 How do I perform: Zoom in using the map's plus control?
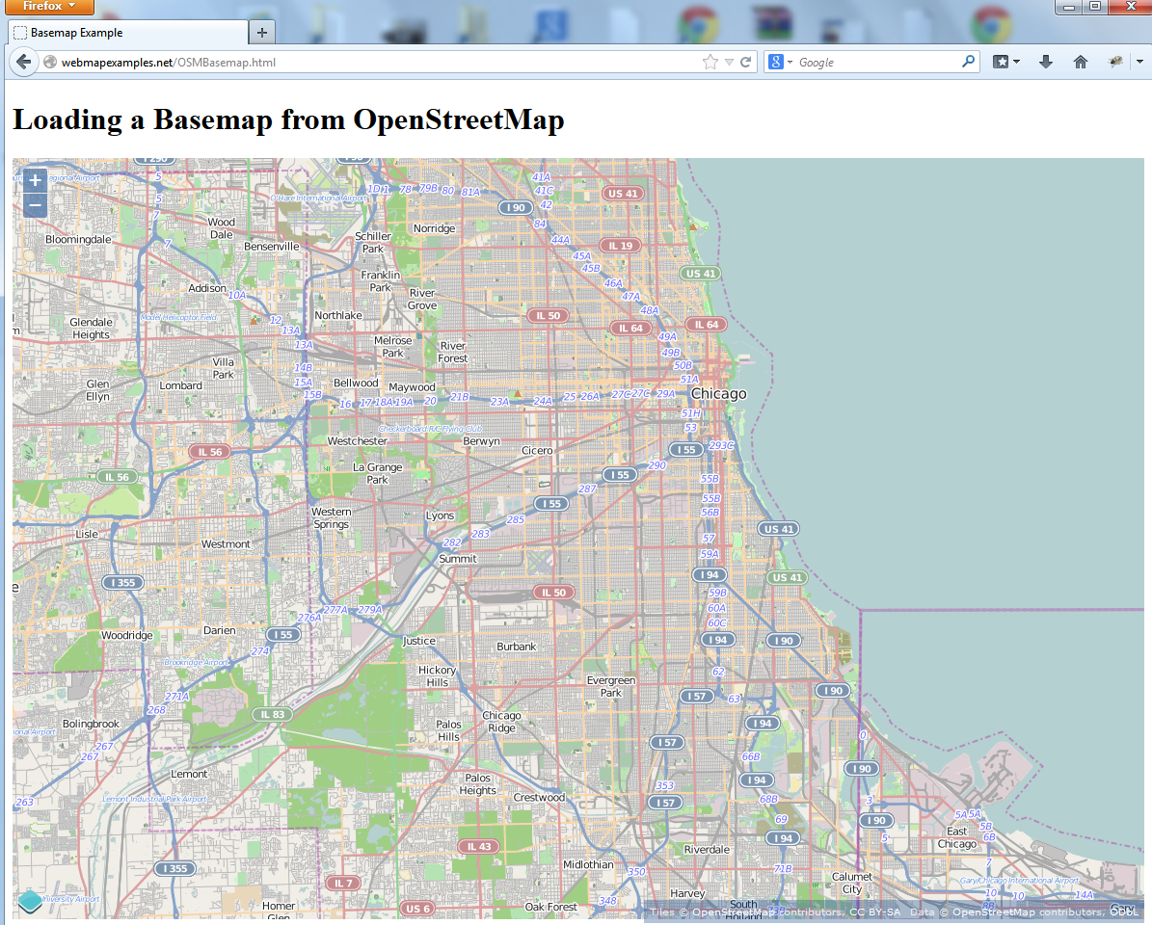tap(34, 179)
